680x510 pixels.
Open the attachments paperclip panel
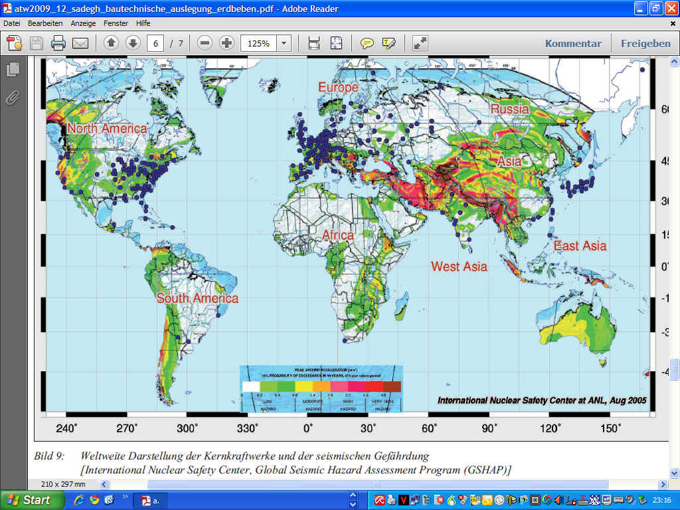(13, 98)
